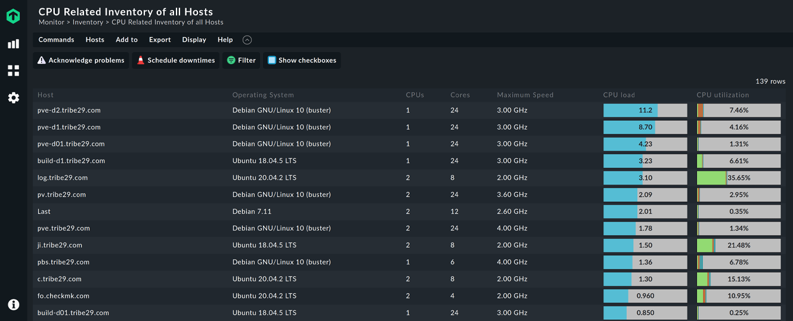Open the Help menu
The height and width of the screenshot is (321, 793).
tap(225, 40)
